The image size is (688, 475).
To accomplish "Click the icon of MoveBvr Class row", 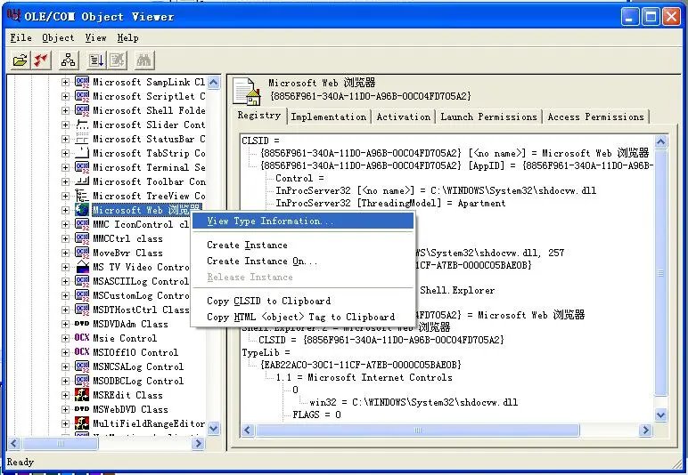I will (x=82, y=253).
